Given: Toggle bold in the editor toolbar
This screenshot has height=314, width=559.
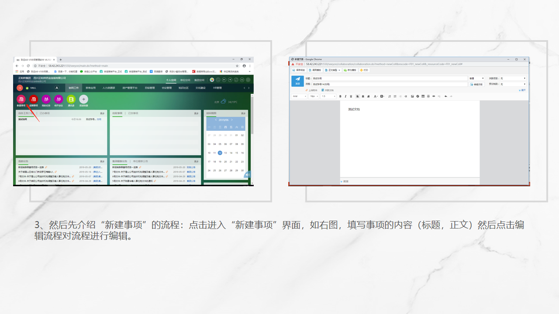Looking at the screenshot, I should pyautogui.click(x=340, y=96).
